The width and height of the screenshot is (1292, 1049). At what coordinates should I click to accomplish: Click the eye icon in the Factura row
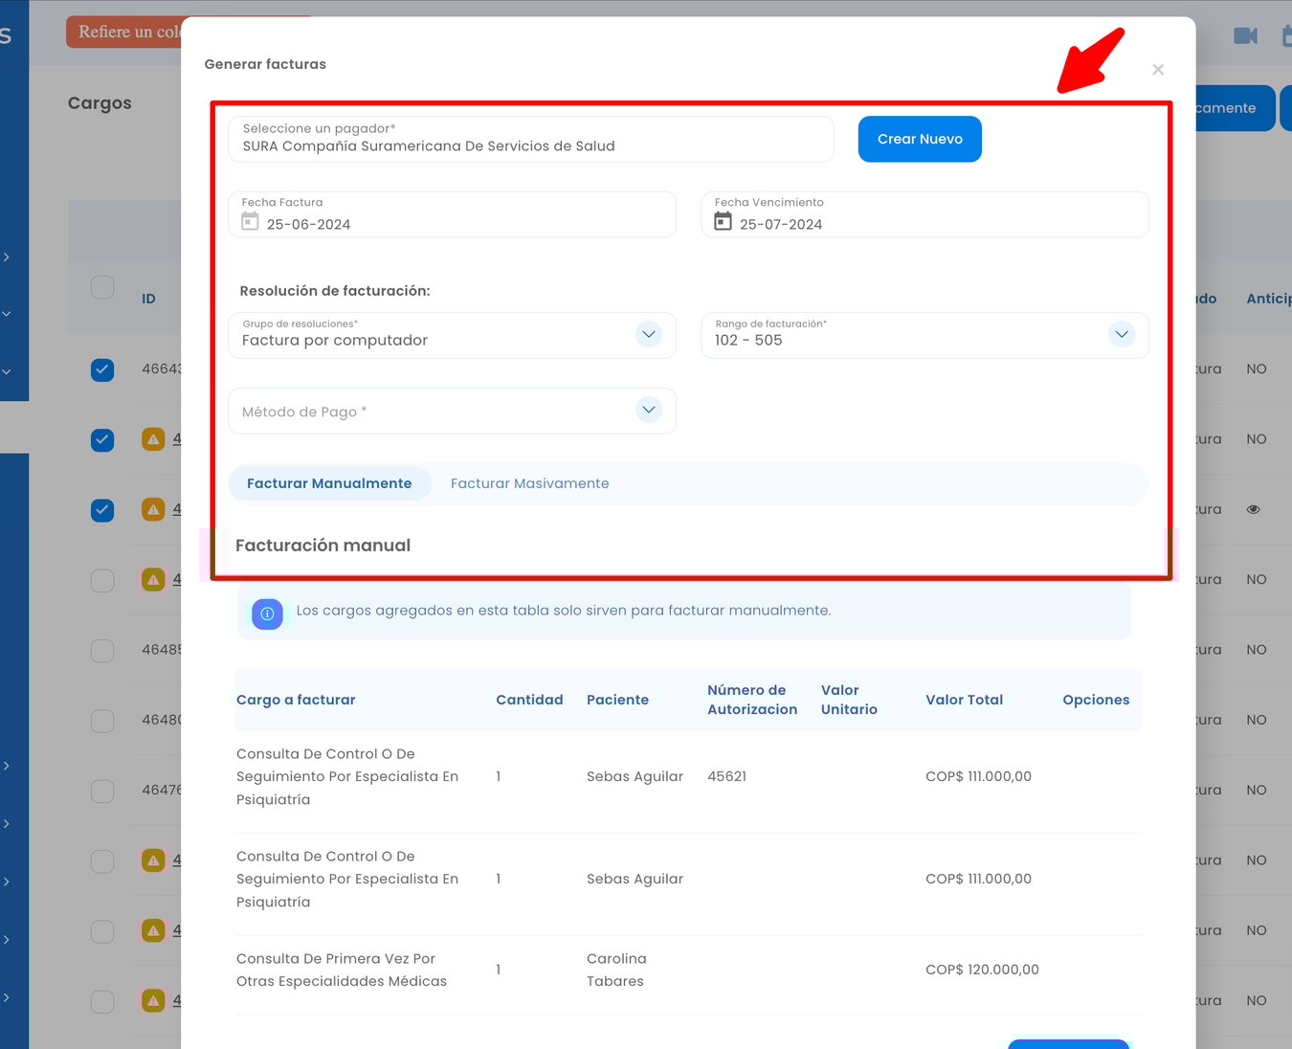[x=1254, y=509]
